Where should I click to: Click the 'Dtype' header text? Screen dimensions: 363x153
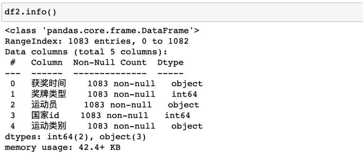(170, 63)
